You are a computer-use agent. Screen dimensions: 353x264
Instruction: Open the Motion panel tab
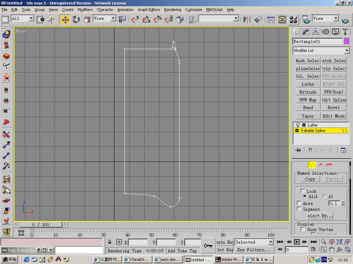click(325, 32)
